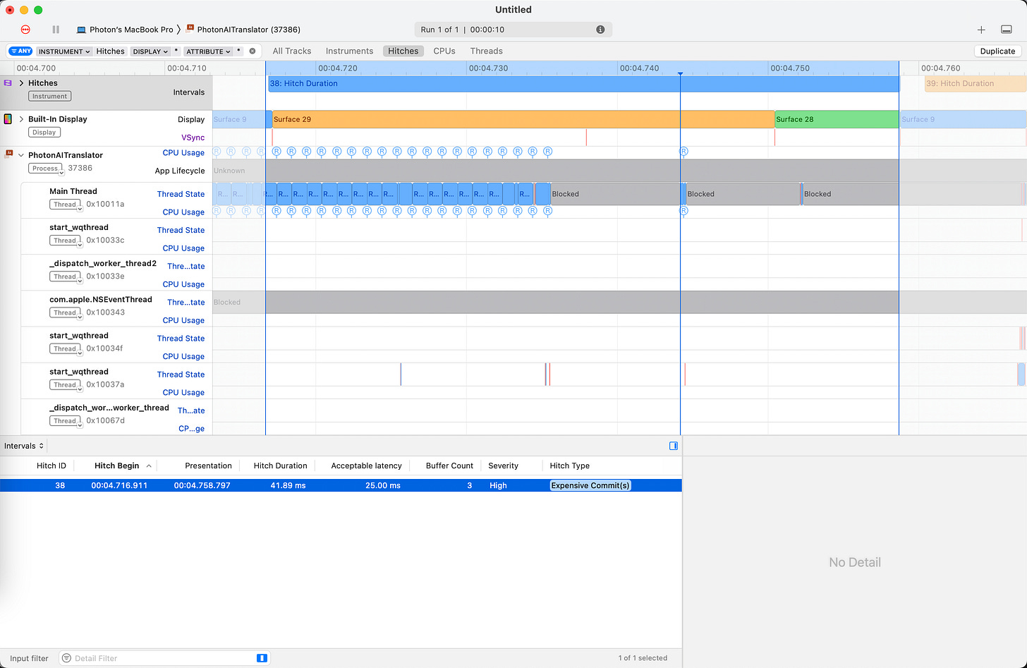Sort by Hitch Begin column header

point(117,466)
